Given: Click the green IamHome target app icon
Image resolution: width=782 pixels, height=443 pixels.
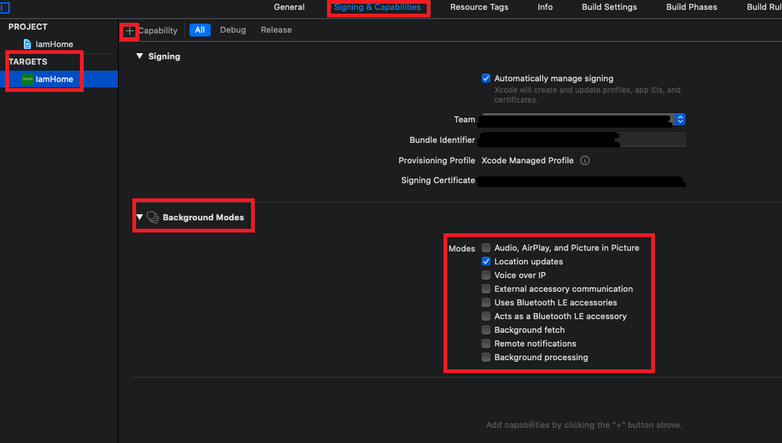Looking at the screenshot, I should click(x=27, y=79).
